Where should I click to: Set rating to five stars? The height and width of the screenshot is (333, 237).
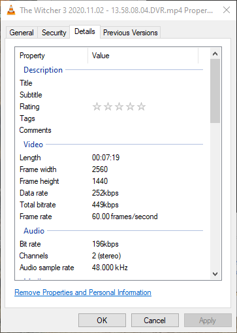point(141,107)
